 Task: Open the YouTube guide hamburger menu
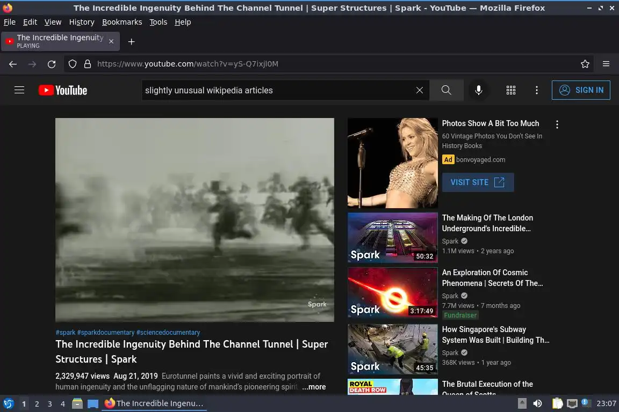tap(19, 90)
